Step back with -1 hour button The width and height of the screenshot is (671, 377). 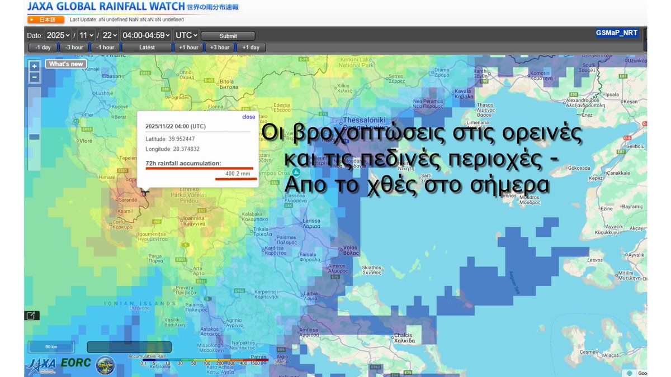(x=105, y=47)
